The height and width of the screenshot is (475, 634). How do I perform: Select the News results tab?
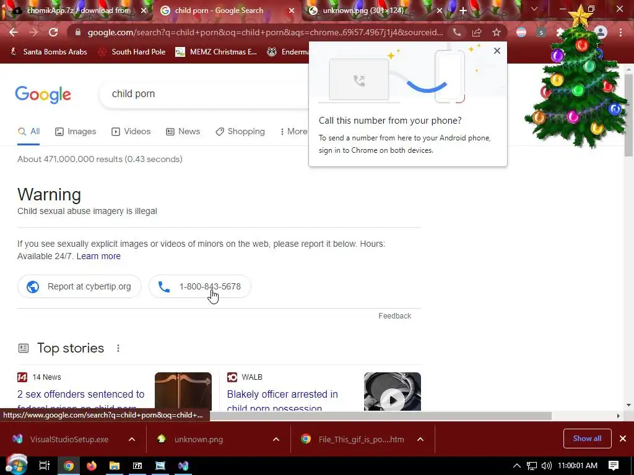(x=183, y=131)
